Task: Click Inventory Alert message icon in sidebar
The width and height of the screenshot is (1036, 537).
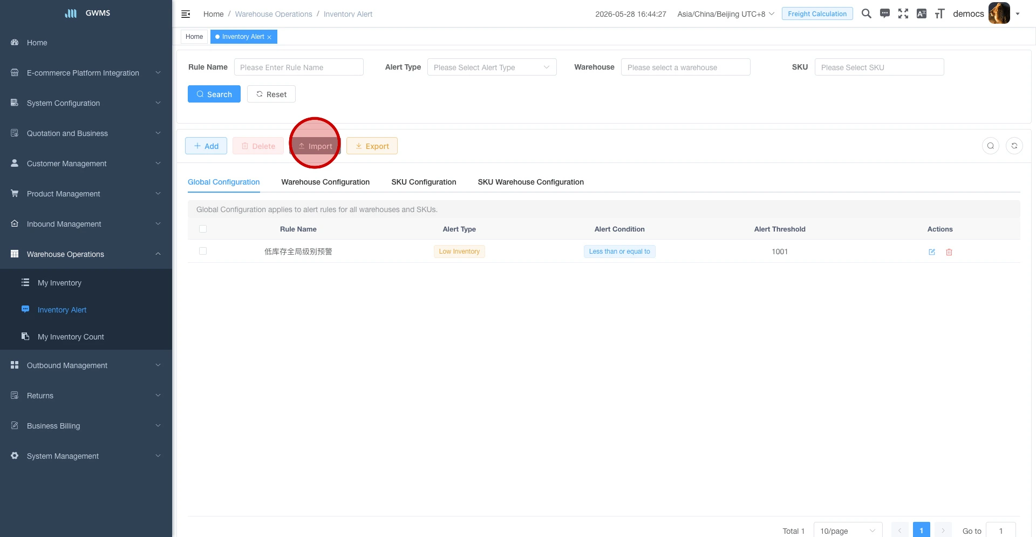Action: click(x=25, y=309)
